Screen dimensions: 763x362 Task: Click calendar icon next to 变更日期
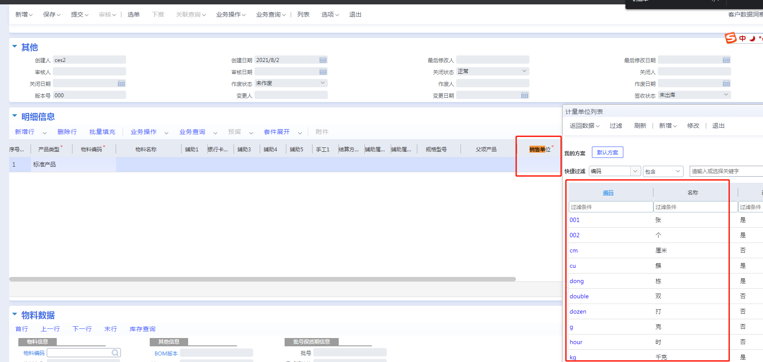coord(525,95)
